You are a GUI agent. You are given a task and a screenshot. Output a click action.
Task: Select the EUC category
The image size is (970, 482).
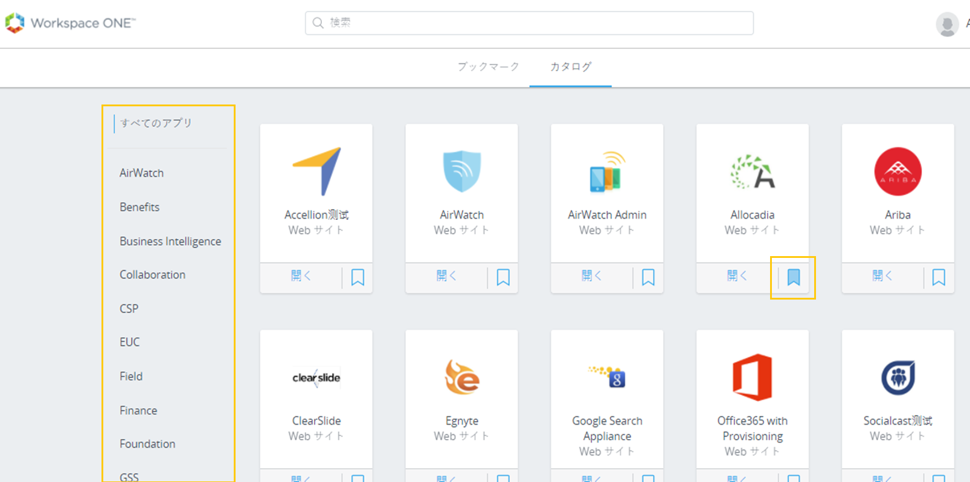pyautogui.click(x=129, y=342)
